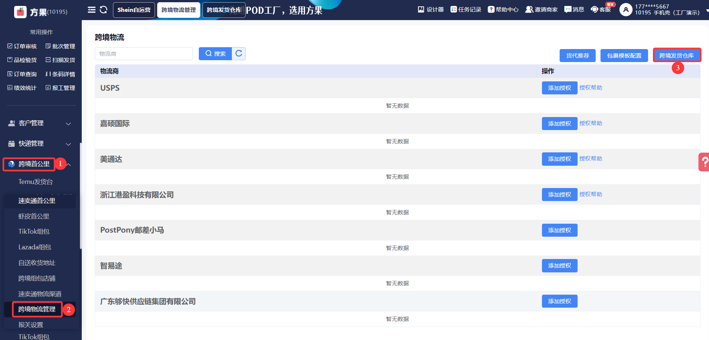
Task: Click the user avatar icon
Action: (626, 10)
